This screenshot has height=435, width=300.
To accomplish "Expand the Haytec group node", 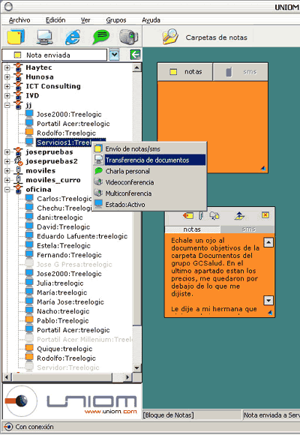I will click(7, 67).
